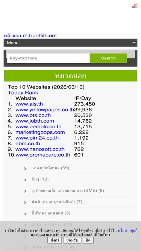Accept cookies with ยอมรับ button

pyautogui.click(x=72, y=240)
